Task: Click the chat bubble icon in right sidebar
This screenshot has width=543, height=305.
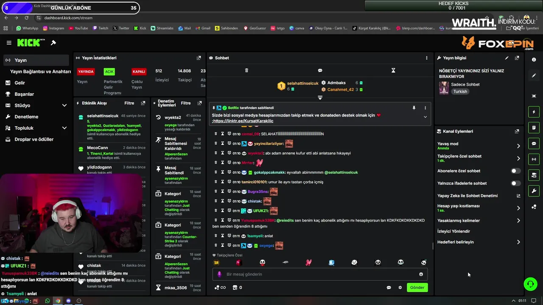Action: tap(534, 144)
